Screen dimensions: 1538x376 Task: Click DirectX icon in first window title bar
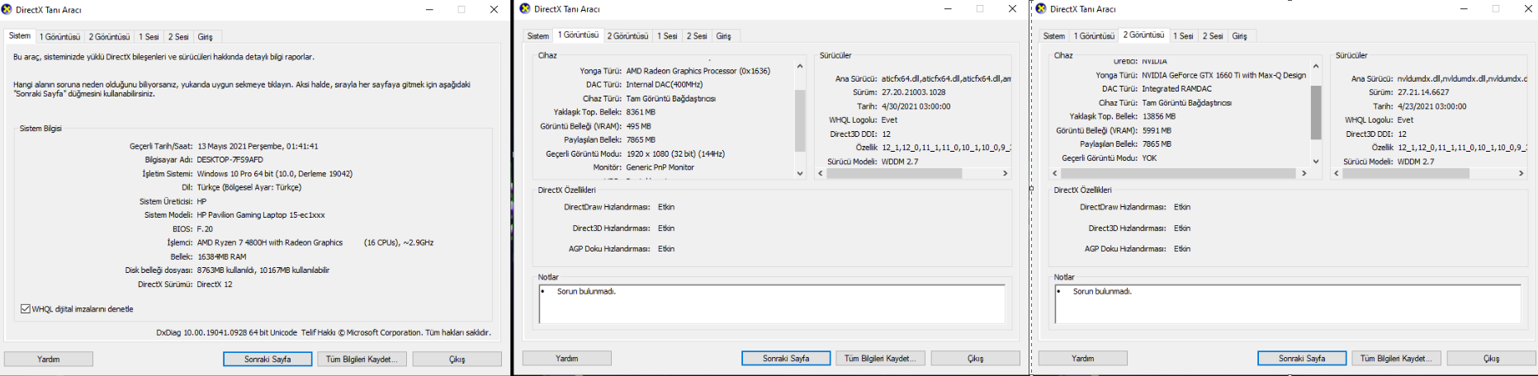click(x=7, y=9)
